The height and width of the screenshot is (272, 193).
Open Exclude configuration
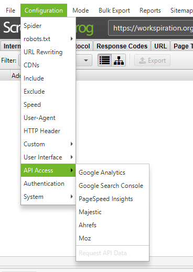tap(48, 92)
